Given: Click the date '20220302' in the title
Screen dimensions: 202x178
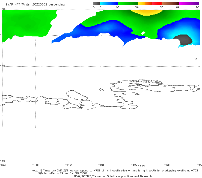Looking at the screenshot, I should [x=40, y=5].
